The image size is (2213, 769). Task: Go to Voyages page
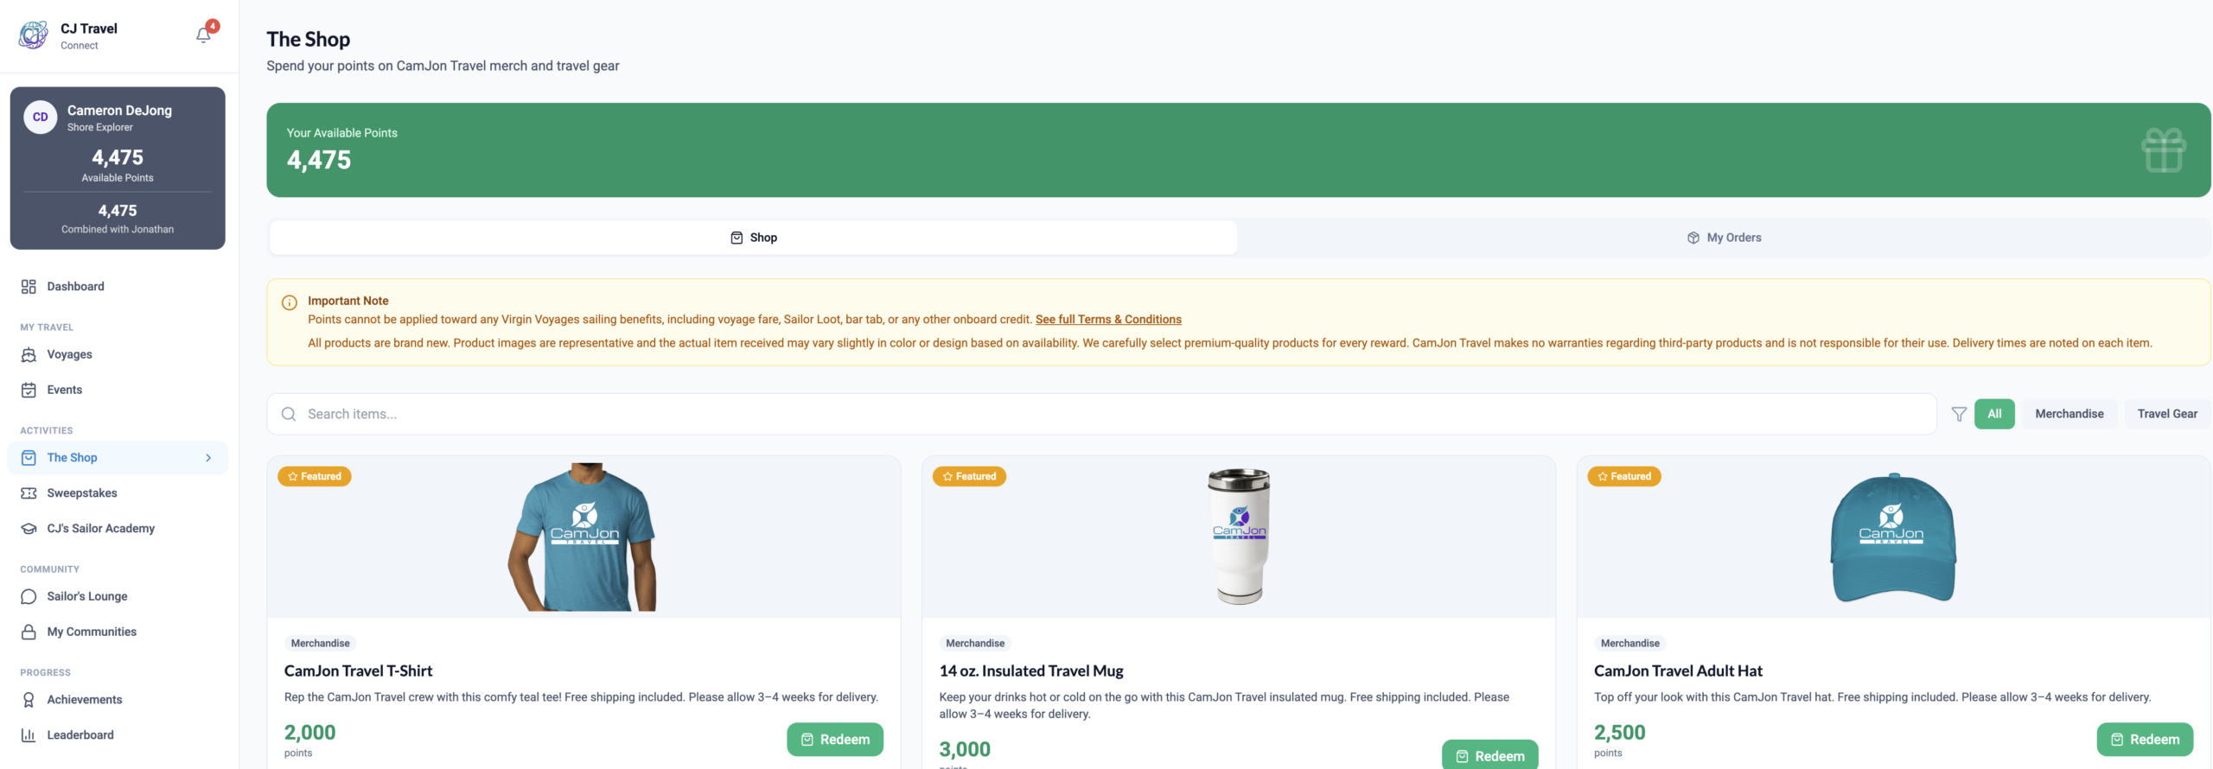[118, 355]
